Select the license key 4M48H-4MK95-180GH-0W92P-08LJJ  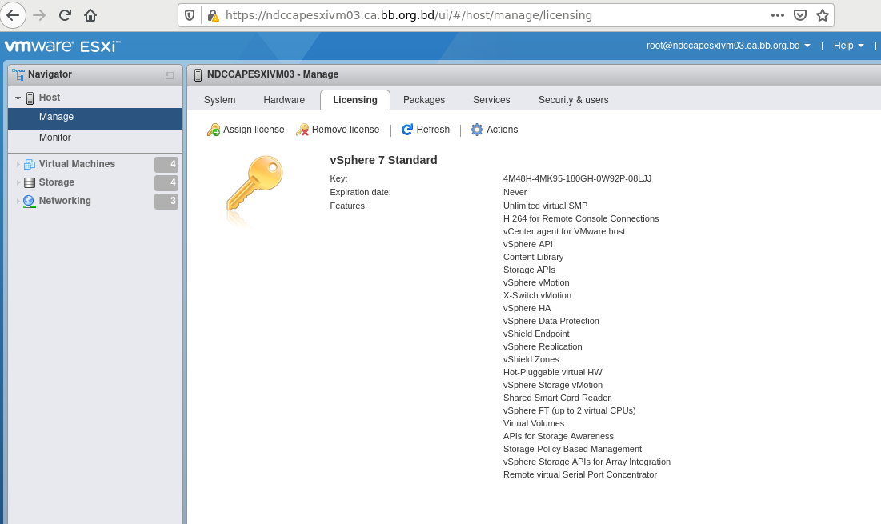click(577, 178)
